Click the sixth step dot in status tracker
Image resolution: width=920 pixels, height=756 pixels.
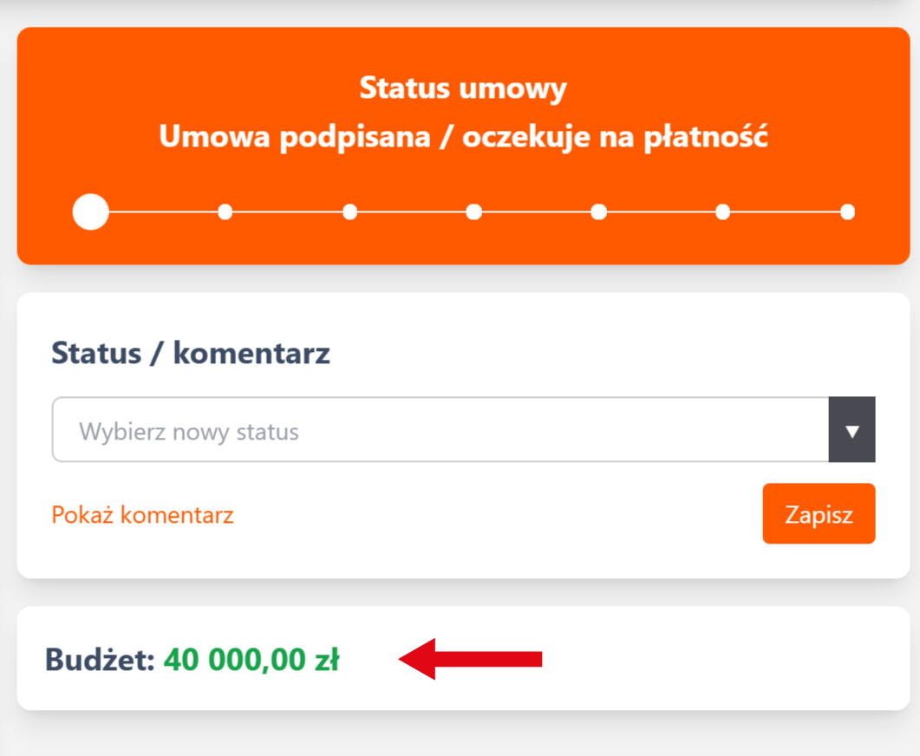pos(723,212)
